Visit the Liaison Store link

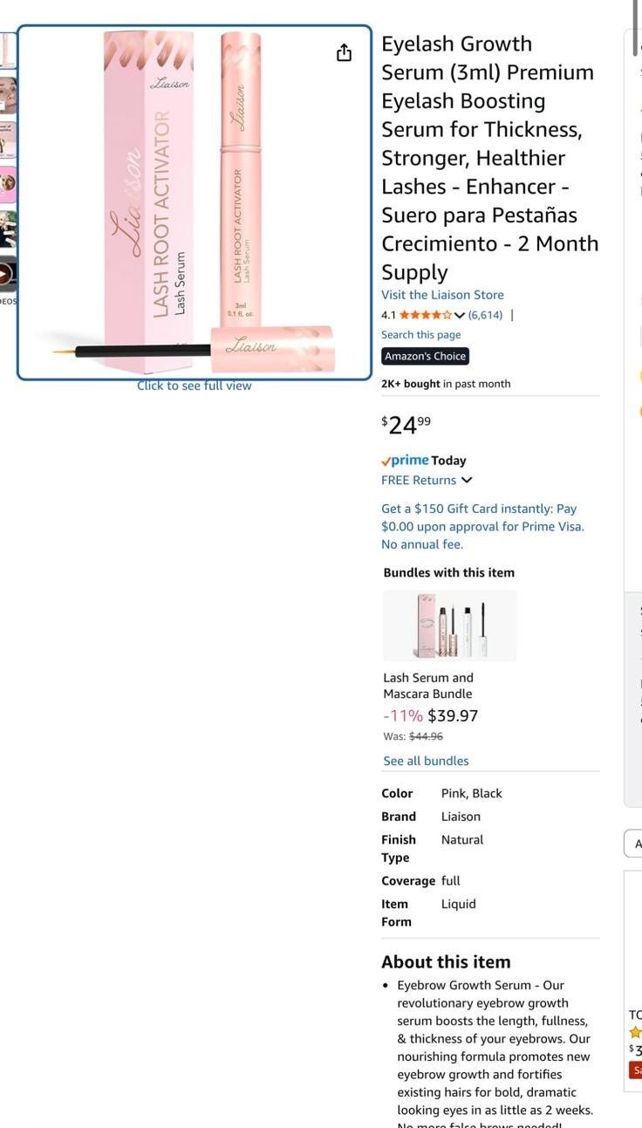(442, 295)
